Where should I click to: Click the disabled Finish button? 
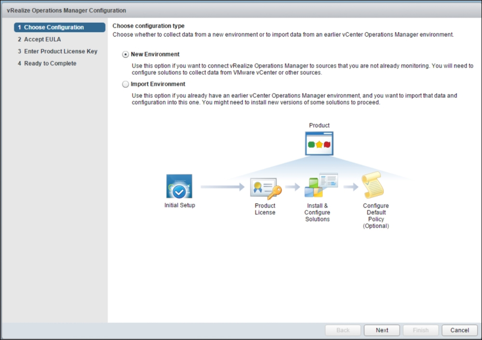420,330
